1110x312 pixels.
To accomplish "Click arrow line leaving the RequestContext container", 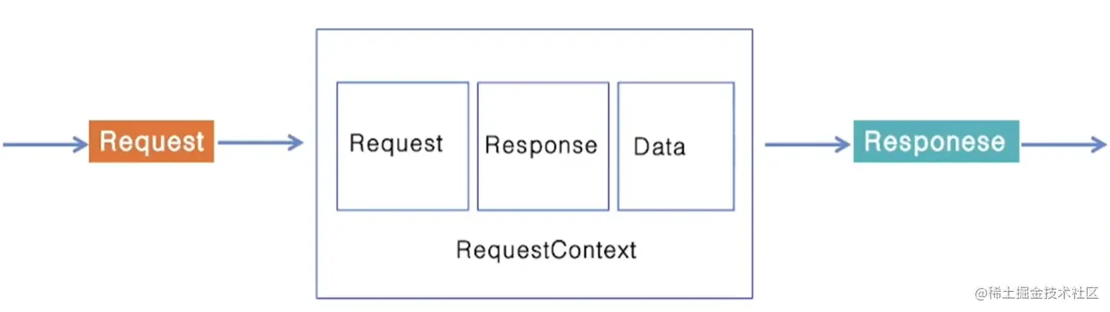I will pyautogui.click(x=801, y=143).
